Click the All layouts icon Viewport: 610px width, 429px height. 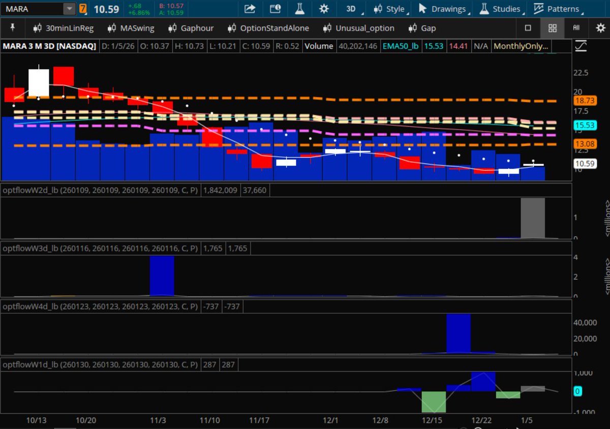tap(576, 28)
